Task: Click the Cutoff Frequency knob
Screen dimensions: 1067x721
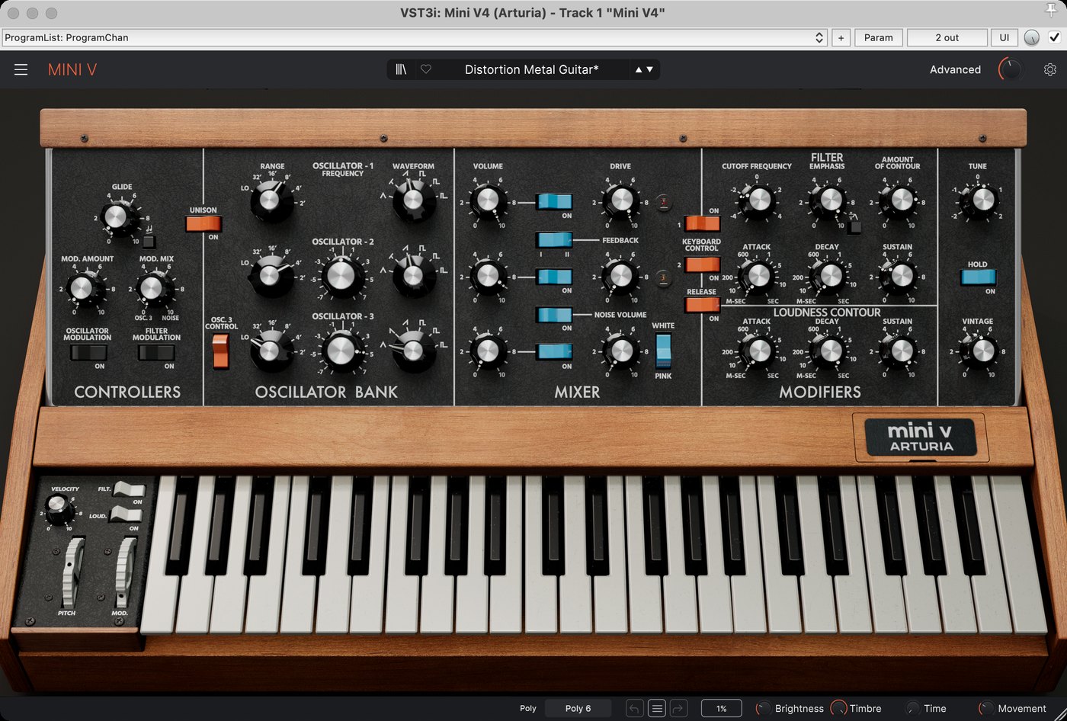Action: [x=758, y=200]
